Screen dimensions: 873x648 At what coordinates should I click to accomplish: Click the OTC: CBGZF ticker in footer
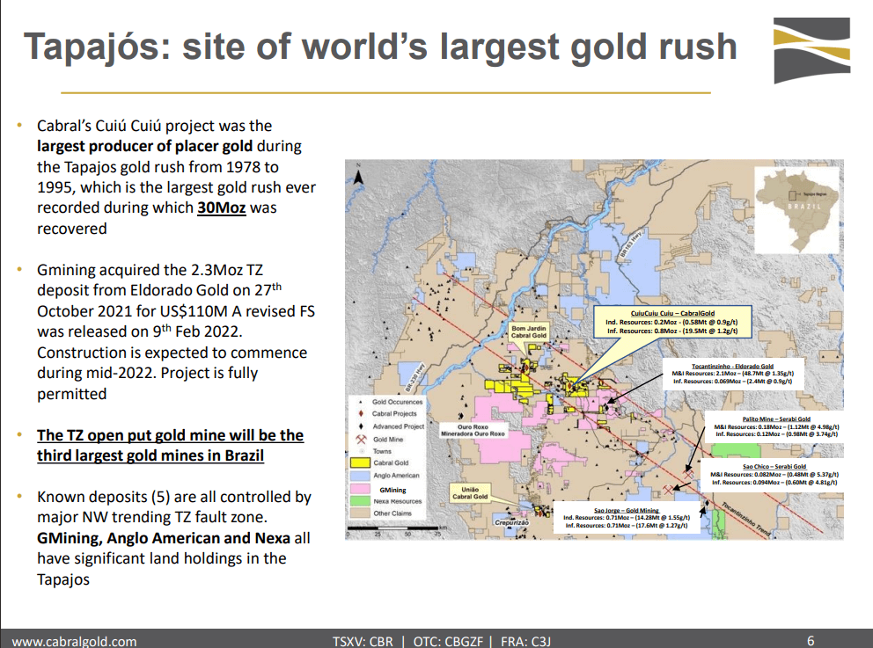[x=448, y=641]
